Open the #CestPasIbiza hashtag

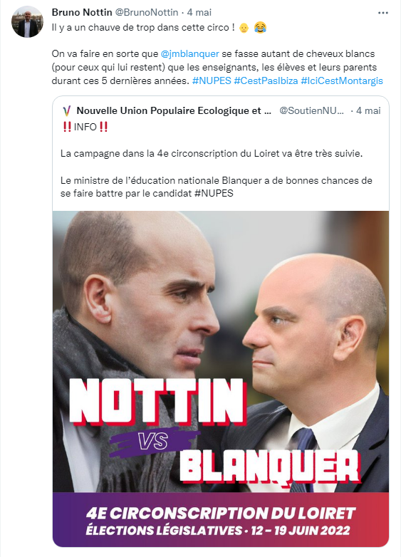[266, 81]
